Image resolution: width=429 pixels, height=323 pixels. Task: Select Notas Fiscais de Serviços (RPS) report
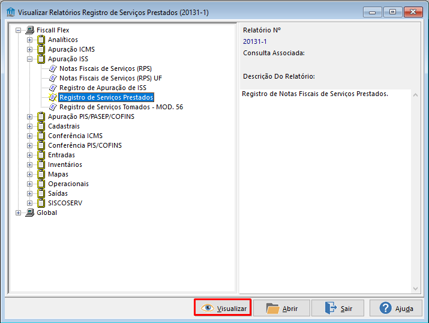[x=106, y=68]
